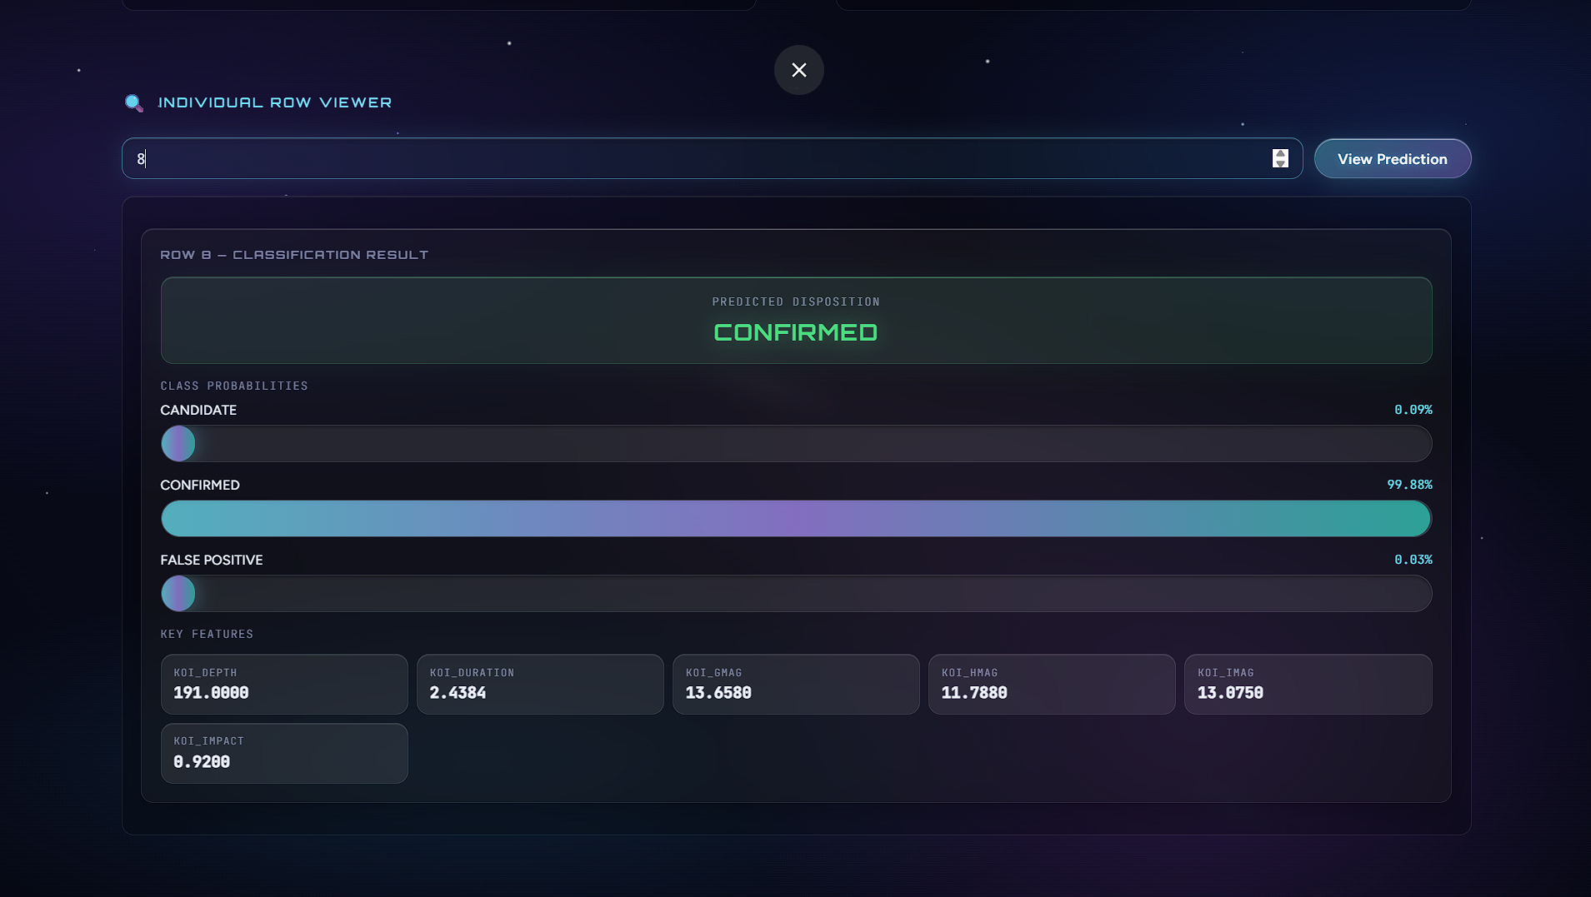Click the CANDIDATE probability bar
1591x897 pixels.
tap(796, 444)
